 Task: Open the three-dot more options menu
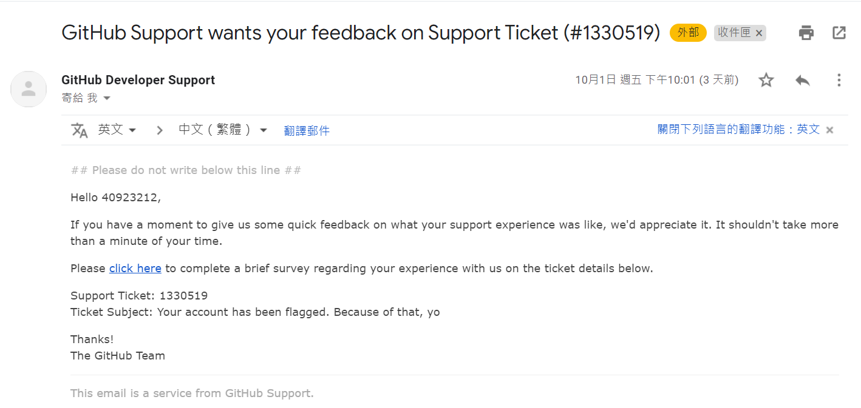coord(839,80)
